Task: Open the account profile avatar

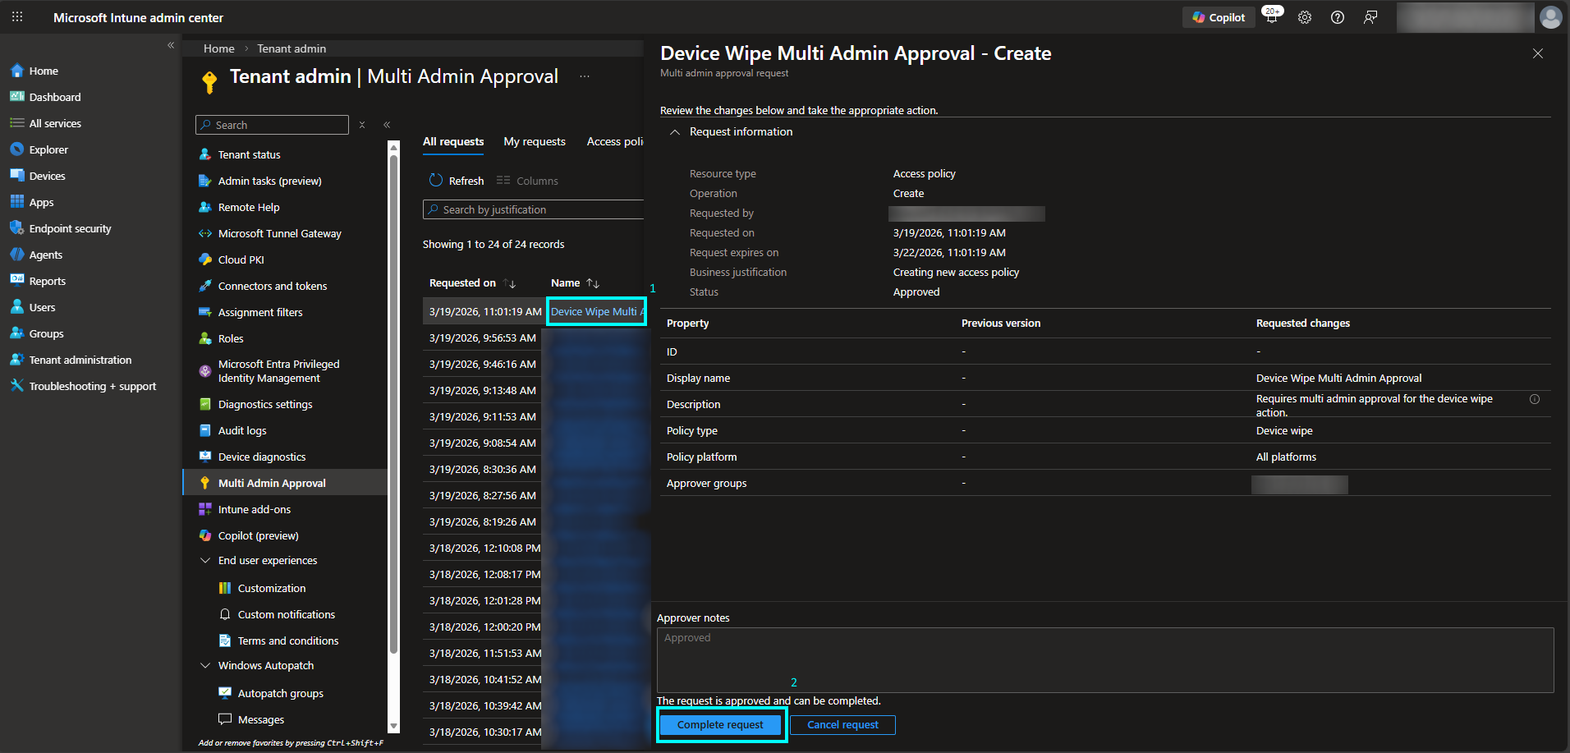Action: [1551, 17]
